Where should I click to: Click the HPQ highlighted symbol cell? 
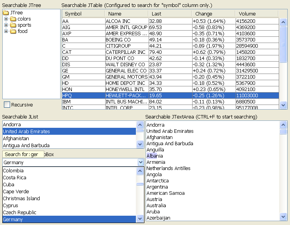click(x=83, y=95)
